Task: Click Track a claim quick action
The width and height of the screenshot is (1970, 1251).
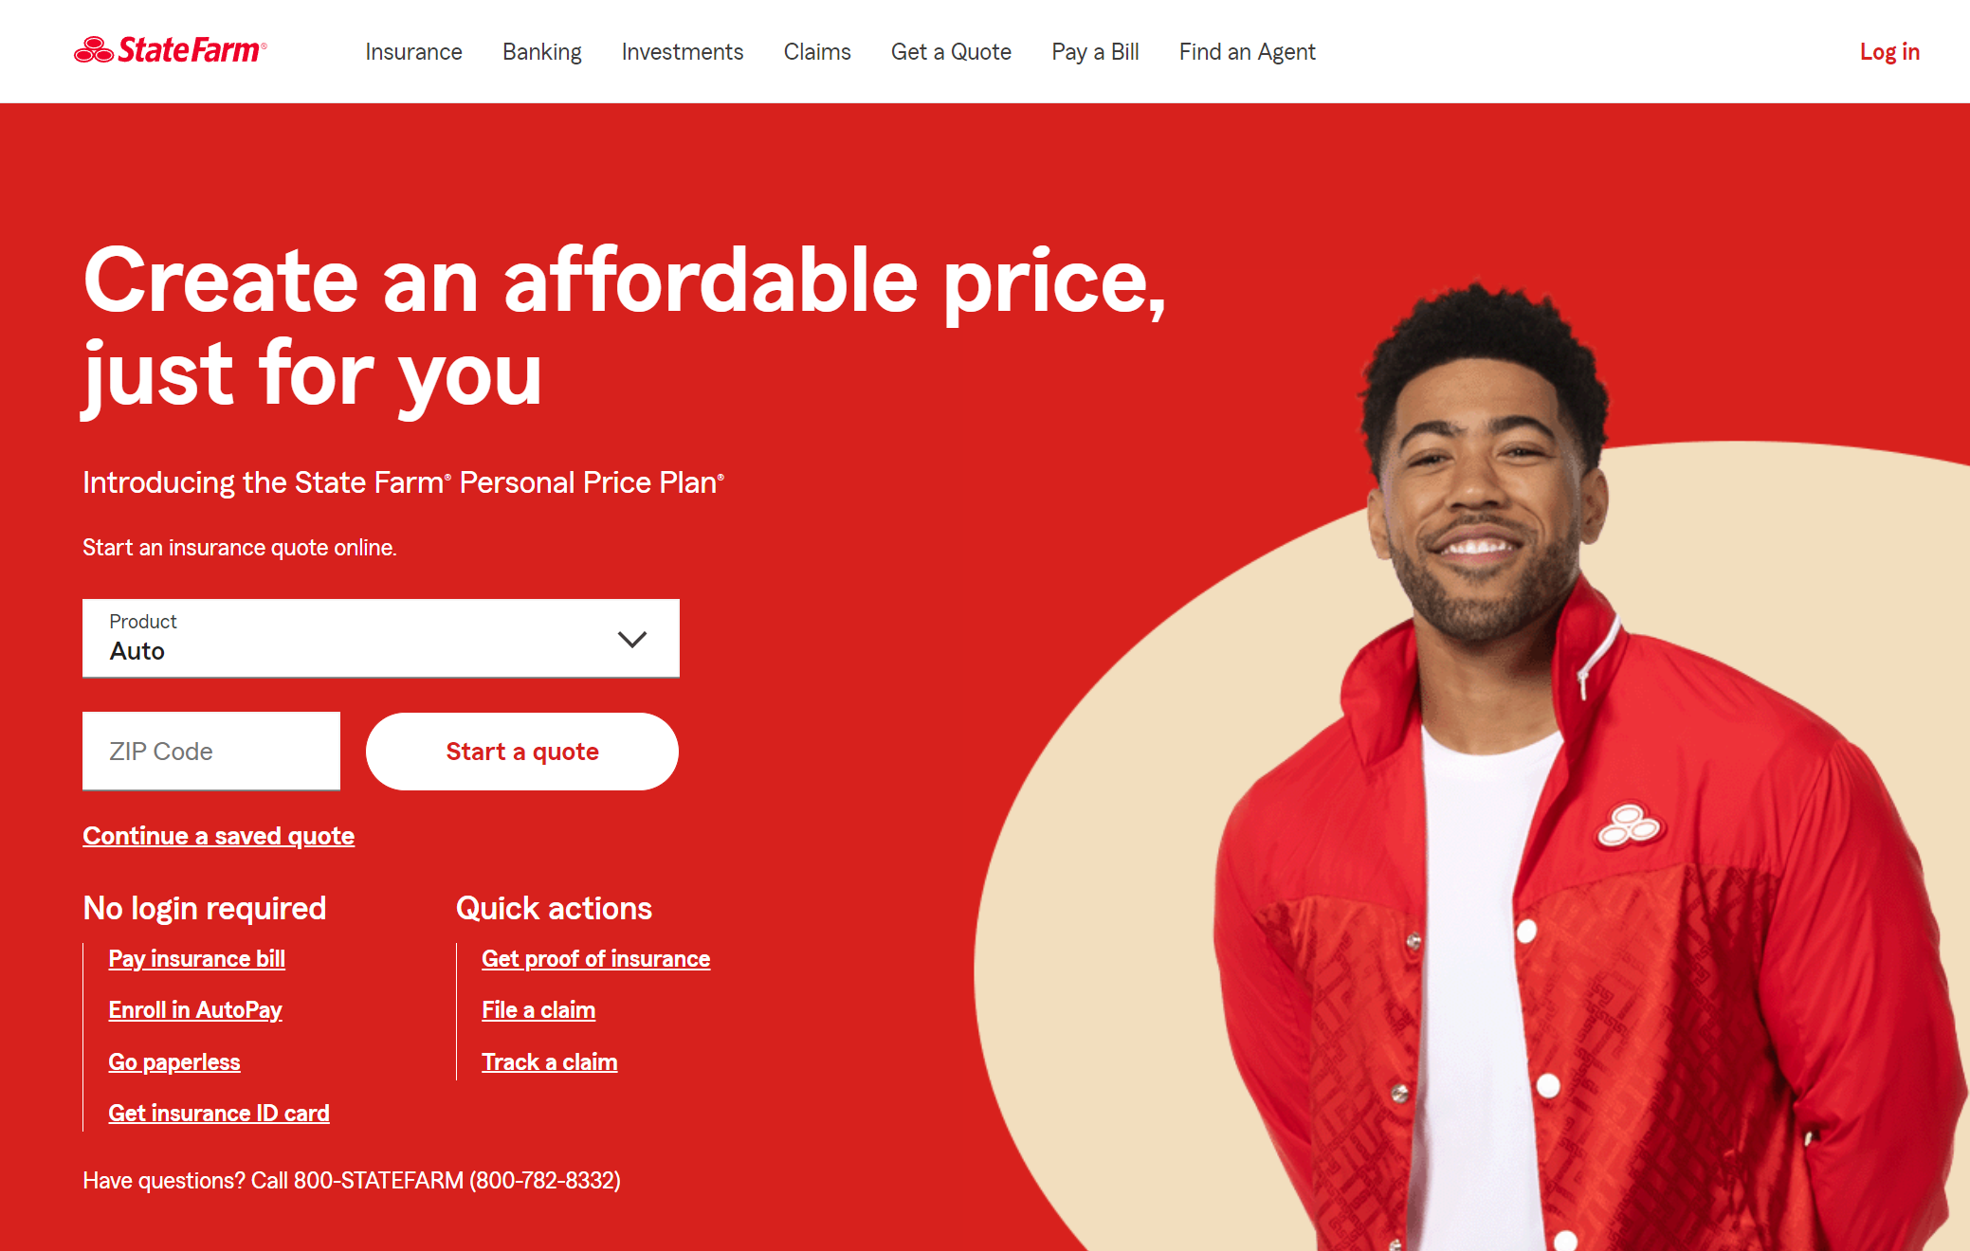Action: click(x=549, y=1061)
